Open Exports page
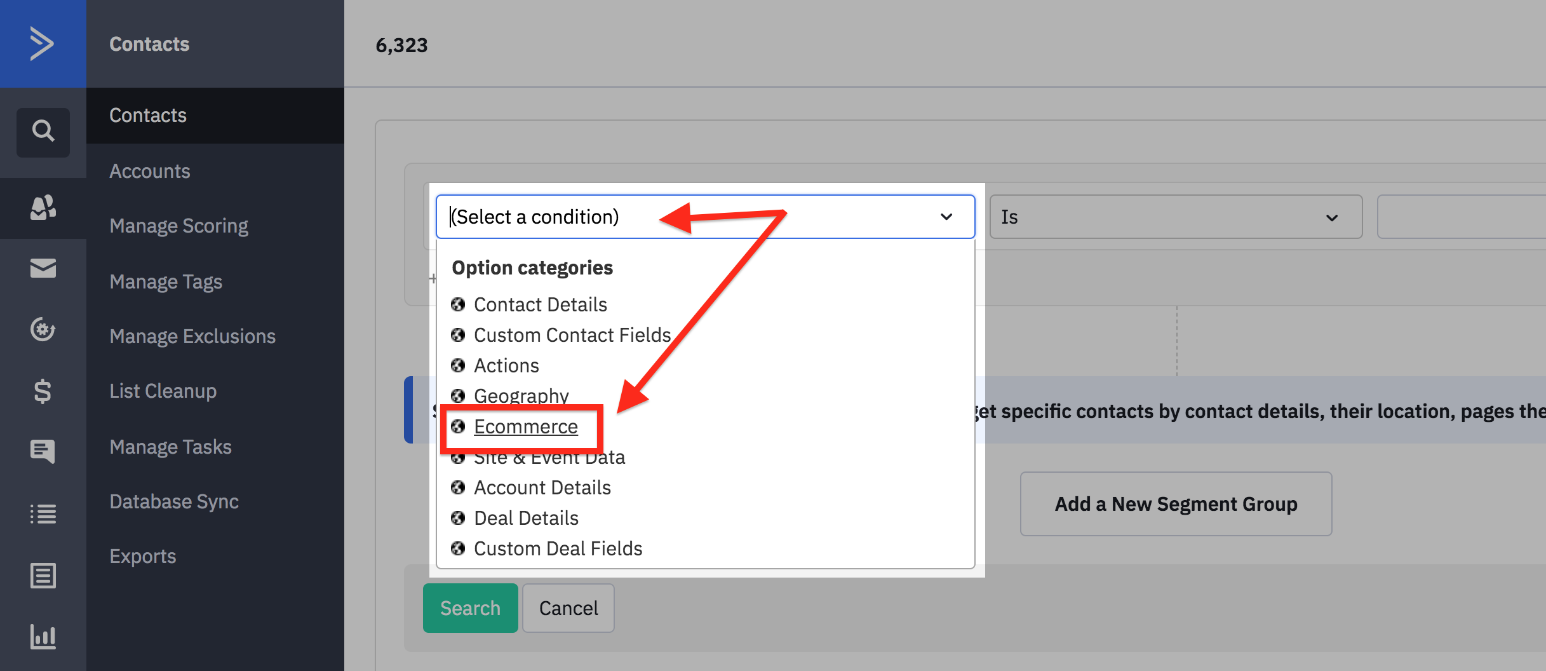Image resolution: width=1546 pixels, height=671 pixels. click(x=142, y=556)
